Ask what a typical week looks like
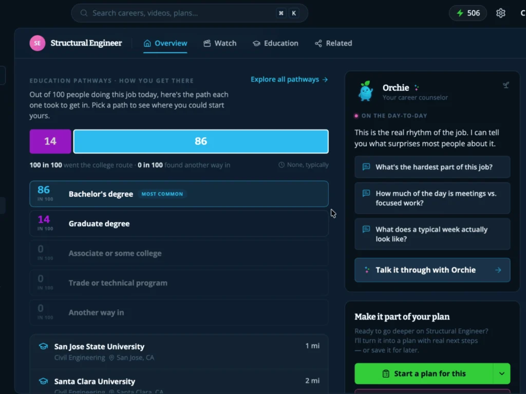 tap(433, 234)
